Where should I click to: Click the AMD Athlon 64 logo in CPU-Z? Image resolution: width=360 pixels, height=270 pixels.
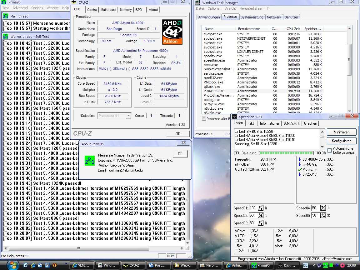(x=172, y=32)
